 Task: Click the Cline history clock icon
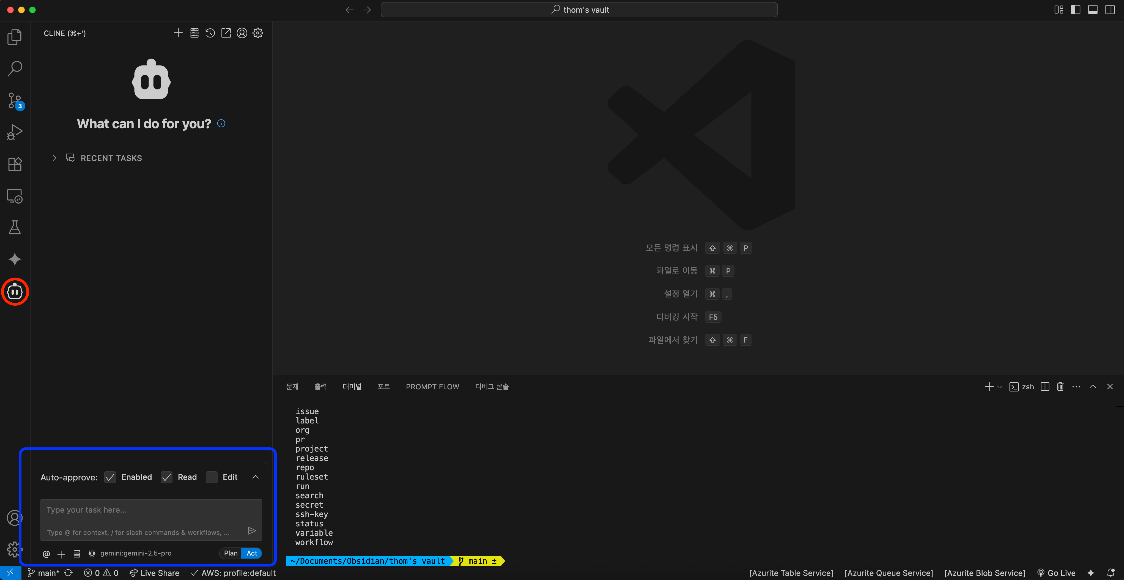coord(210,33)
